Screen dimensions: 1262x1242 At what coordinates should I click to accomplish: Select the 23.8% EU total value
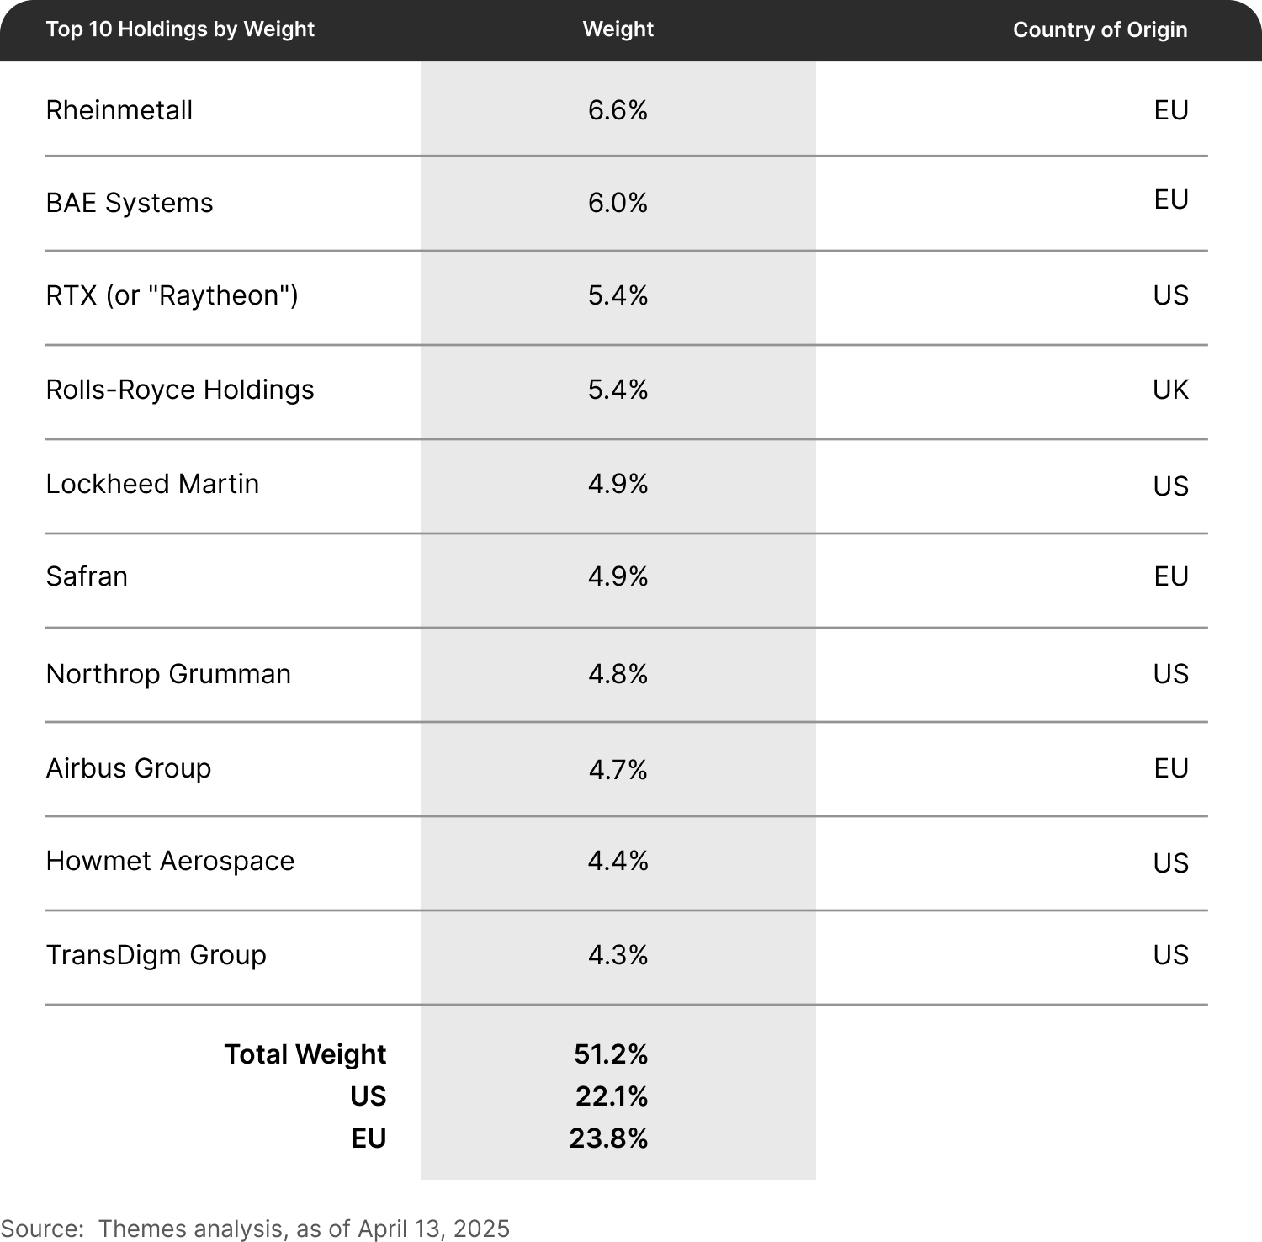point(609,1138)
